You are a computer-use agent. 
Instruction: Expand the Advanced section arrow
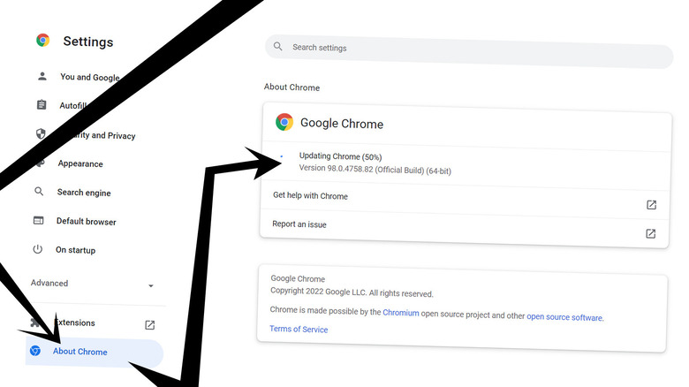click(x=151, y=286)
